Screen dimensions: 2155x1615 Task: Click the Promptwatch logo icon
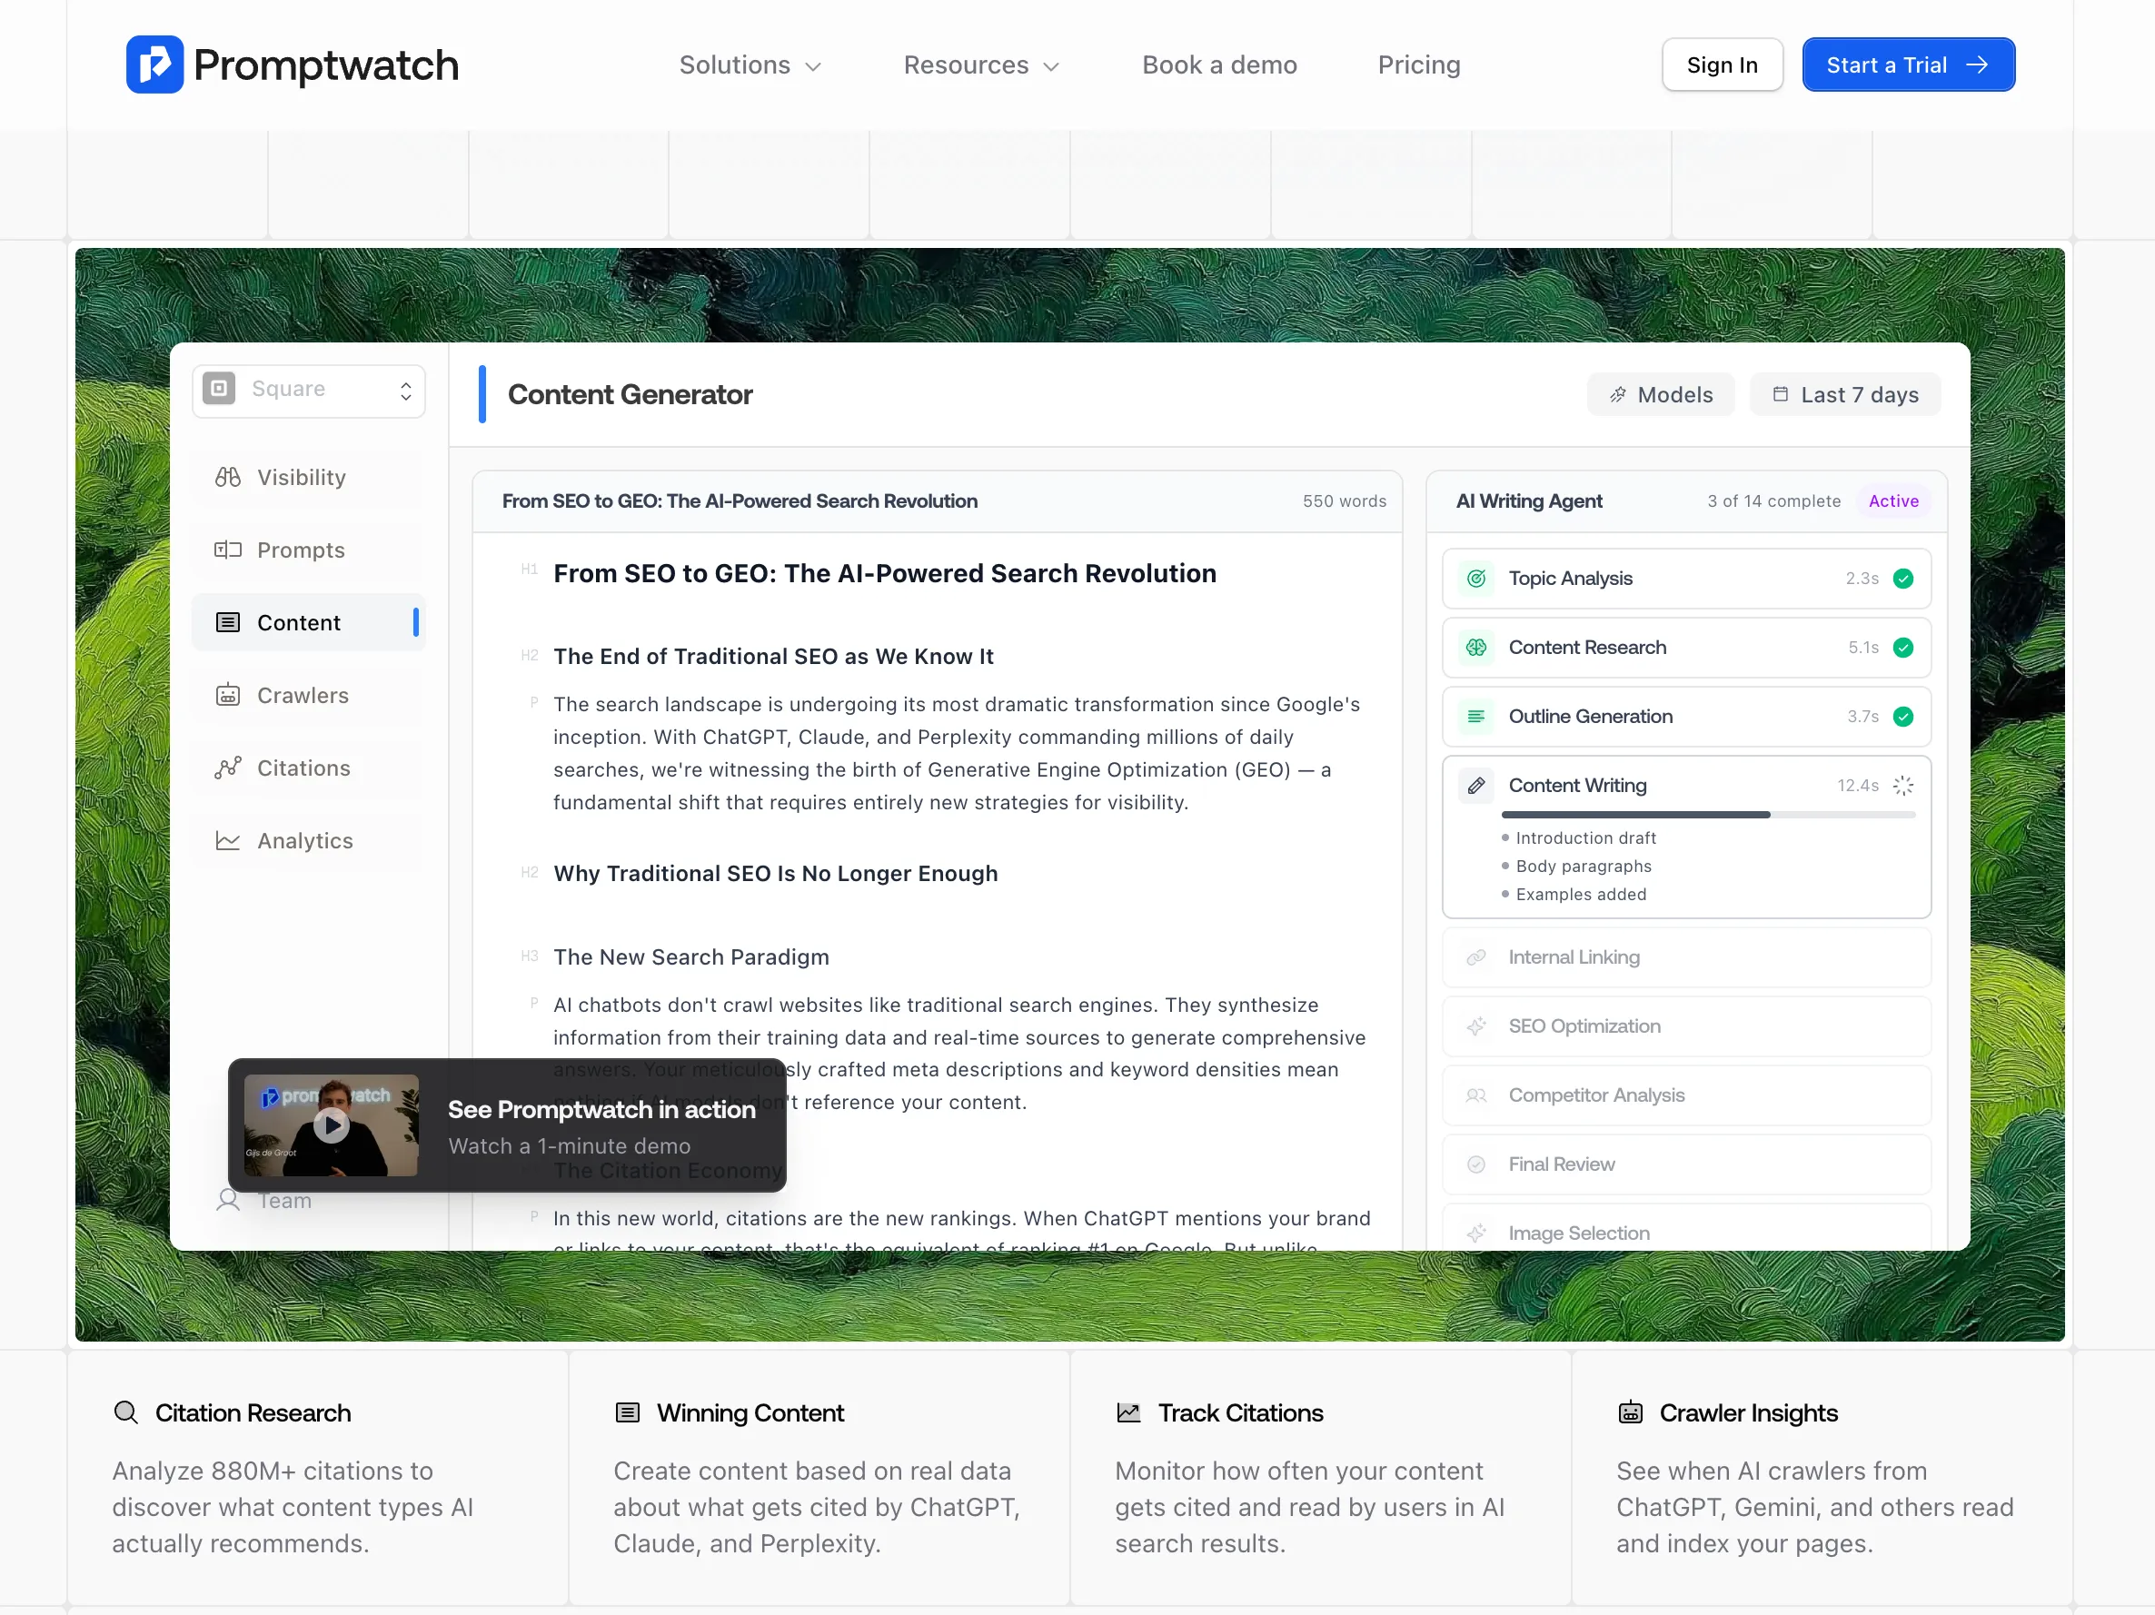click(x=154, y=64)
